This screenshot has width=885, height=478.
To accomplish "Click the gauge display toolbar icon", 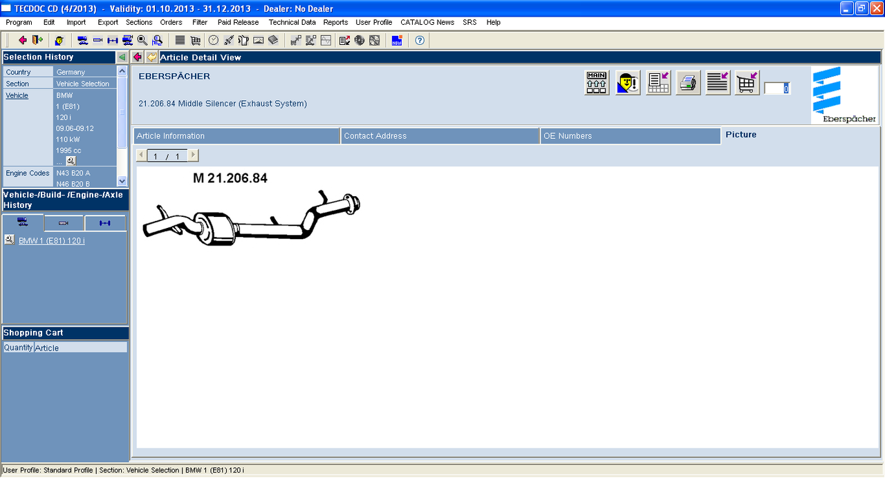I will (x=259, y=40).
